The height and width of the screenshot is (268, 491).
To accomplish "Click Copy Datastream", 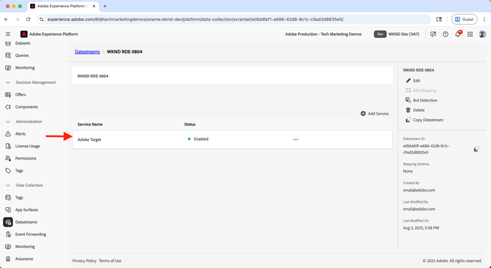I will 424,120.
